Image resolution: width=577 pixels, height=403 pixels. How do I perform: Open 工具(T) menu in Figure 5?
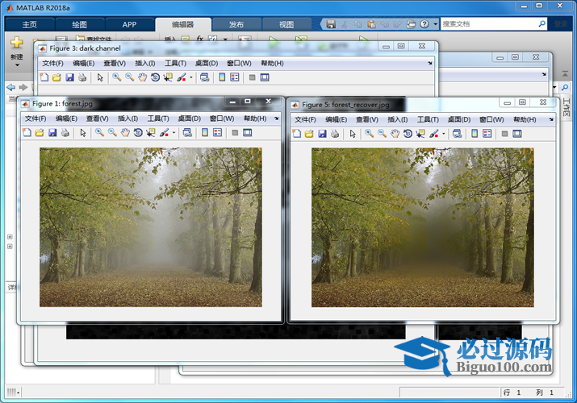pyautogui.click(x=428, y=119)
